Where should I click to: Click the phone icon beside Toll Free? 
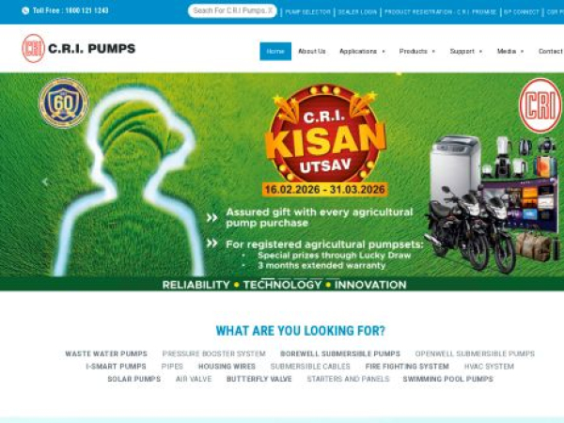point(25,10)
